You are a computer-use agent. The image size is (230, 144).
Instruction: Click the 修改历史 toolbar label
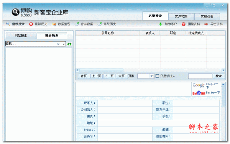click(x=110, y=24)
